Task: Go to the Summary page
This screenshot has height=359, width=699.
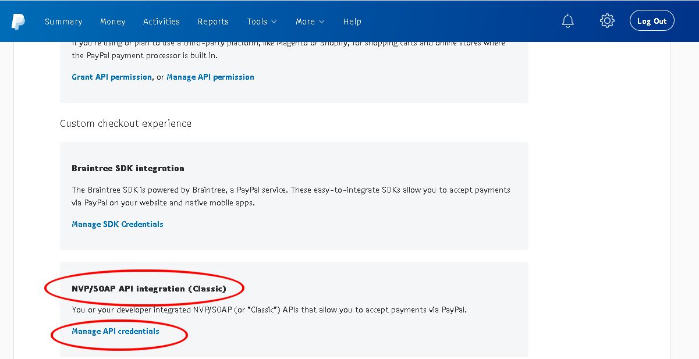Action: click(x=63, y=22)
